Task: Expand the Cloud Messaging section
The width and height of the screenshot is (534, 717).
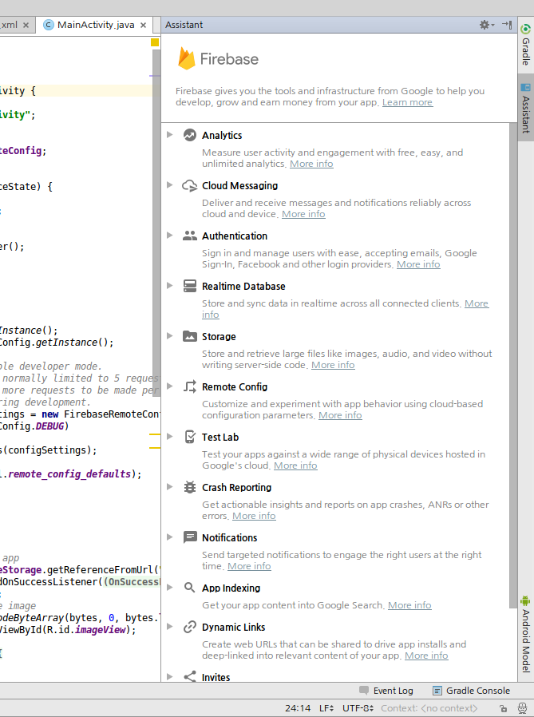Action: [x=169, y=184]
